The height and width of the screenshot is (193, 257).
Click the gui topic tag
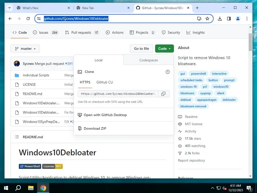click(x=183, y=74)
